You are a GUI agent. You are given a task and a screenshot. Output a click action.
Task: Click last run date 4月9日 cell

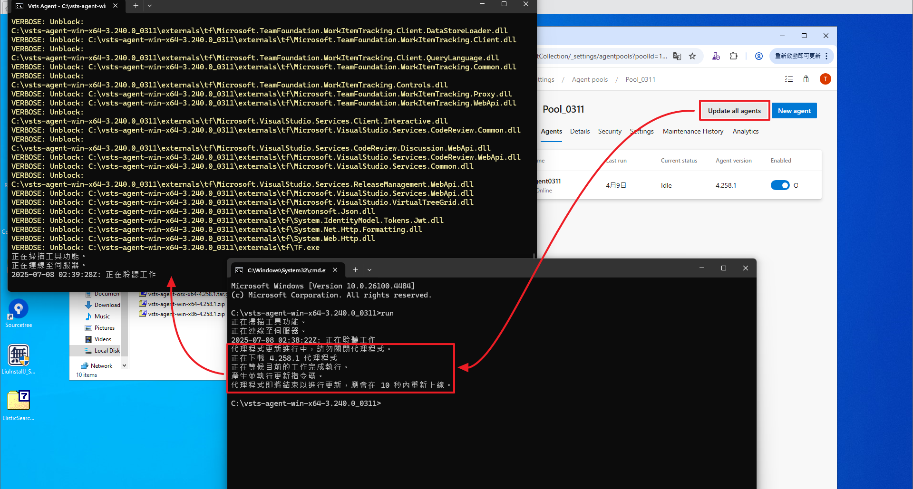[616, 185]
